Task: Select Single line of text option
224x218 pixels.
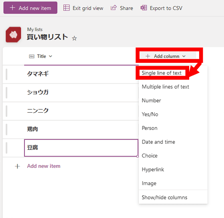Action: coord(162,73)
